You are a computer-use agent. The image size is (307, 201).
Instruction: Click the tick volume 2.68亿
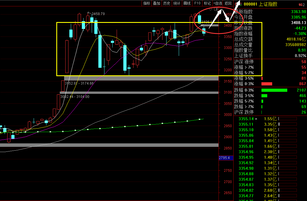pyautogui.click(x=270, y=190)
